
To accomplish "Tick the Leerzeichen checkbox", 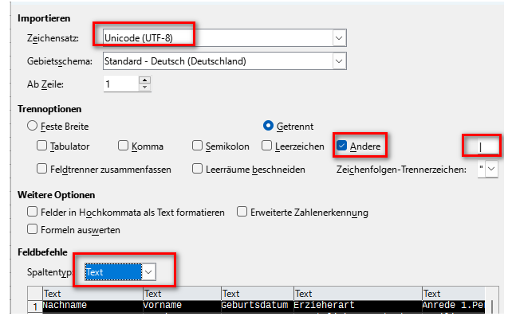I will pos(267,146).
